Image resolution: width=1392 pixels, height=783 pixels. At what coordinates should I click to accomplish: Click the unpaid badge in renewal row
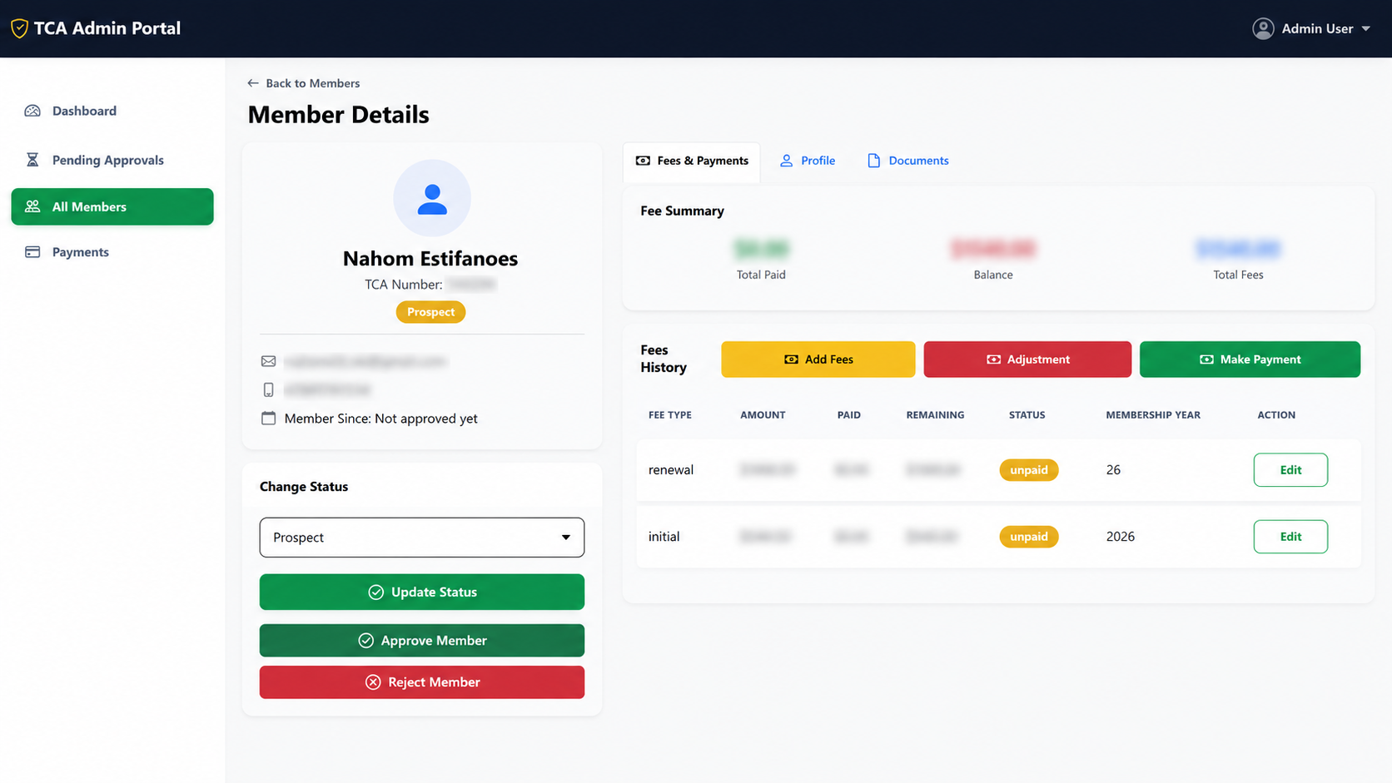1029,470
